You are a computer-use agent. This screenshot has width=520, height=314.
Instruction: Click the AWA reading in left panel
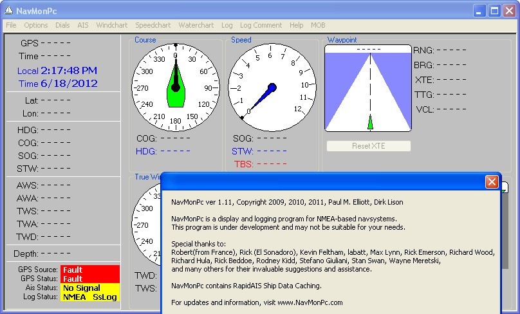[x=56, y=198]
